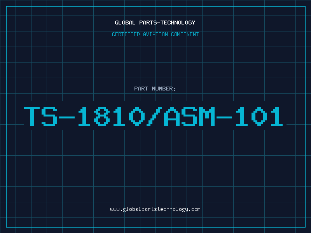311x233 pixels.
Task: Click the PART NUMBER: label
Action: coord(155,89)
